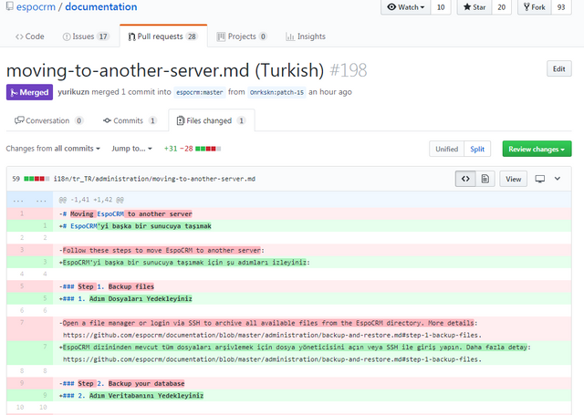Show rich diff with document icon
The image size is (584, 415).
tap(485, 179)
